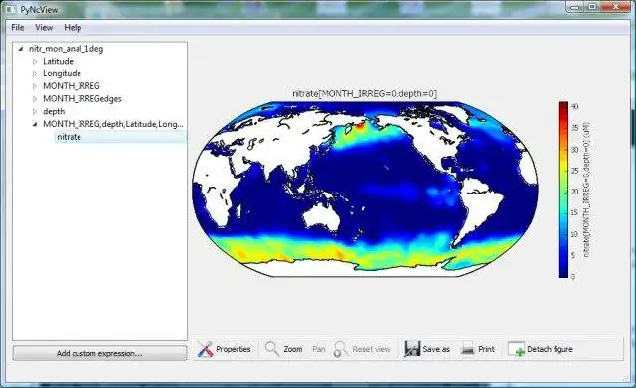636x388 pixels.
Task: Click Add custom expression button
Action: pos(99,353)
